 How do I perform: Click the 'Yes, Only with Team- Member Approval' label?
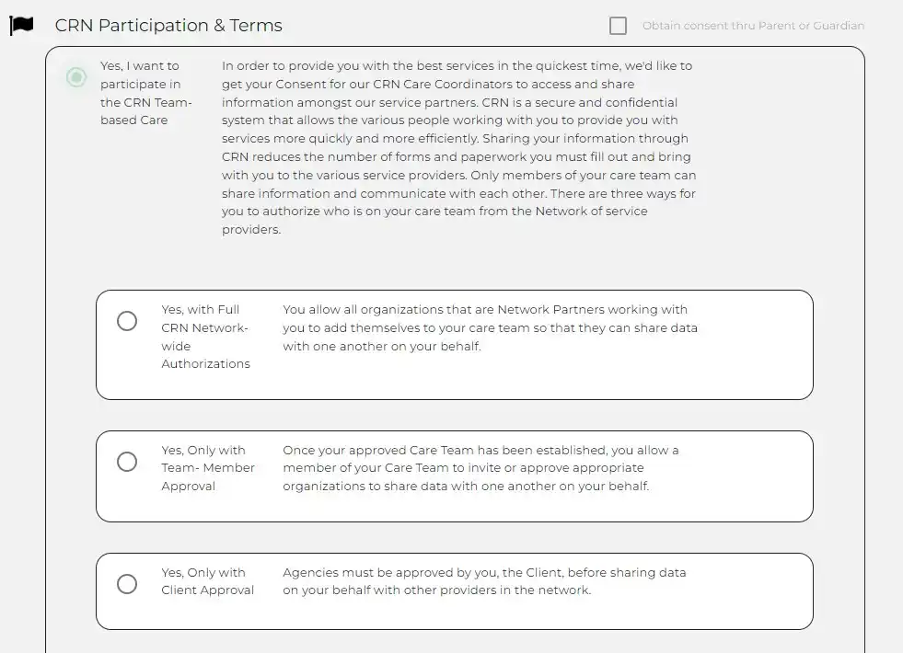coord(208,468)
